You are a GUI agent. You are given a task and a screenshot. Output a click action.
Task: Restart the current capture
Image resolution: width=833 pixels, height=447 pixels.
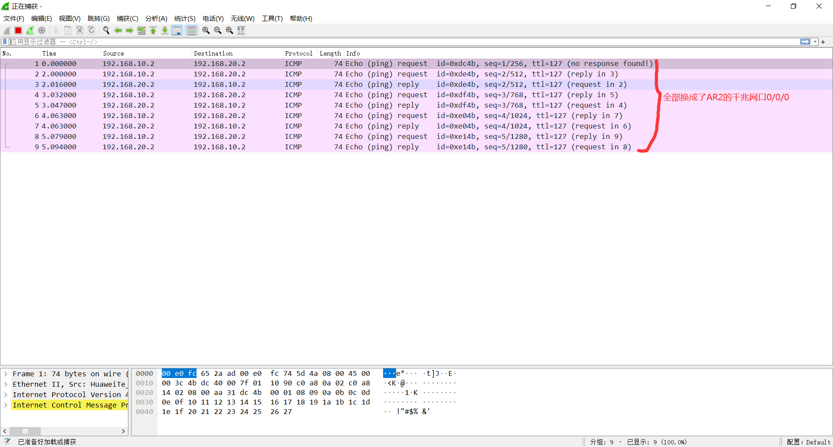tap(30, 30)
